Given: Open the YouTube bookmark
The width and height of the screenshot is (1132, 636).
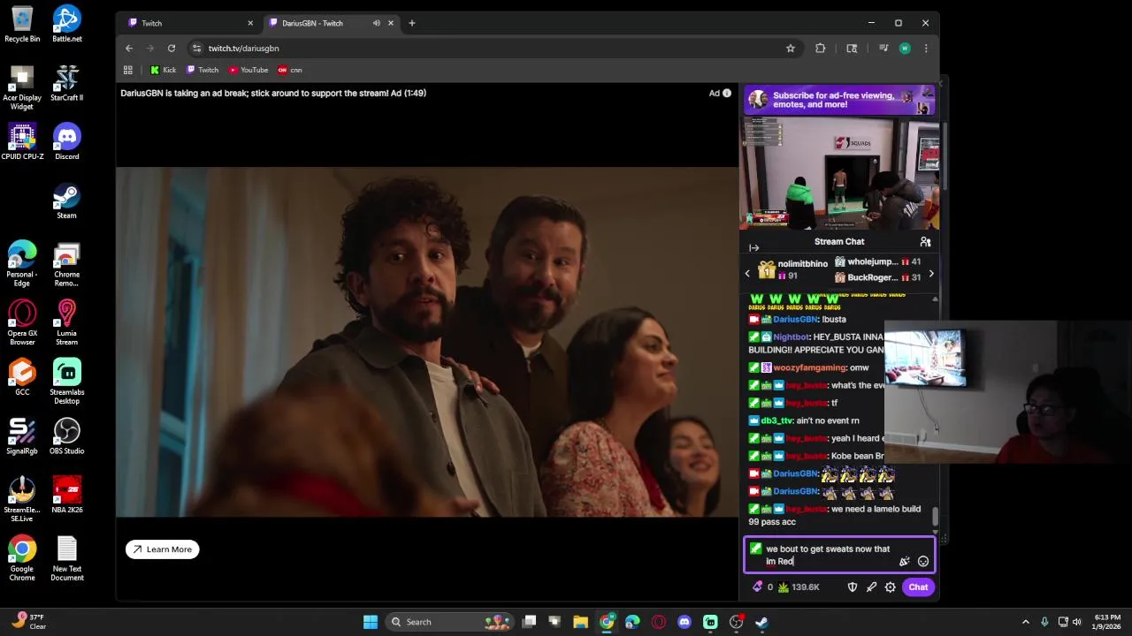Looking at the screenshot, I should (x=249, y=70).
